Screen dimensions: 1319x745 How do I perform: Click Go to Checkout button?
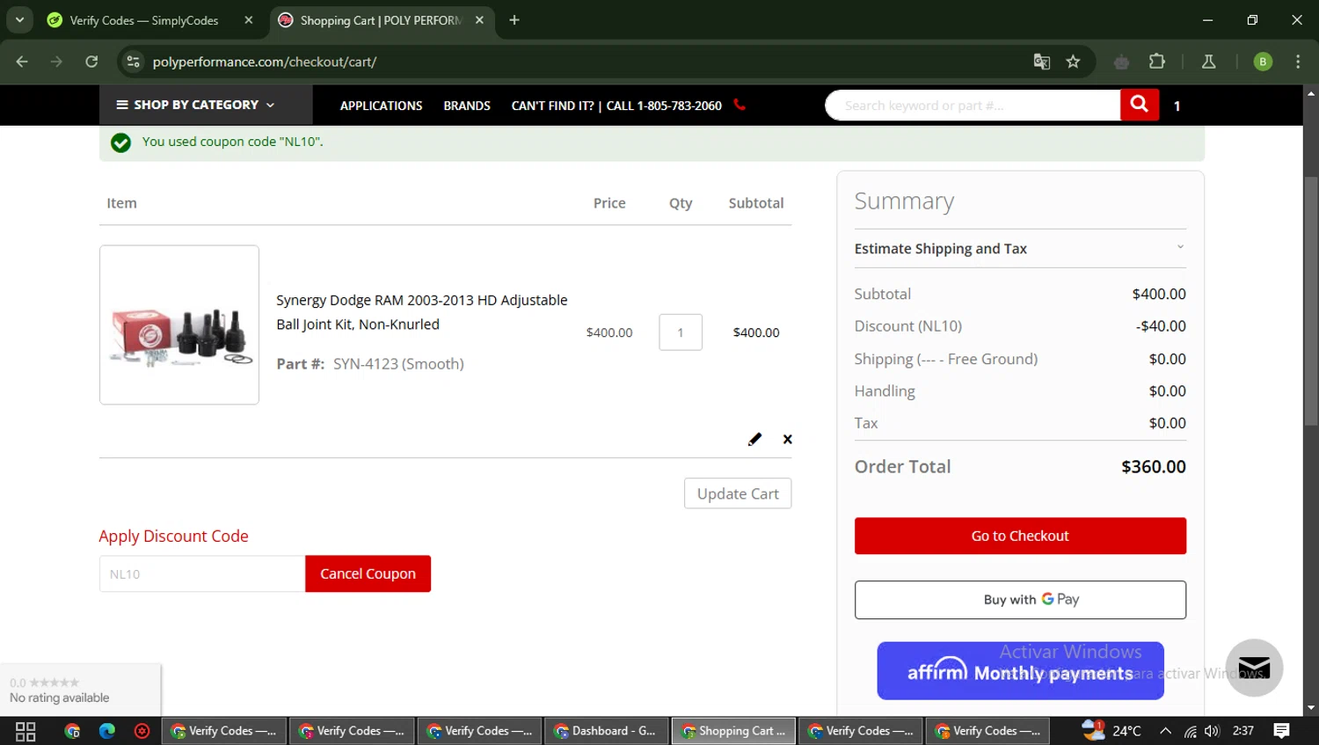click(x=1020, y=536)
